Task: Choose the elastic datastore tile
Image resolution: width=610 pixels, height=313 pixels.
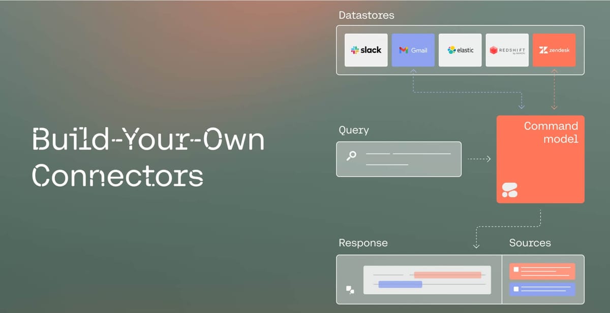Action: click(460, 50)
